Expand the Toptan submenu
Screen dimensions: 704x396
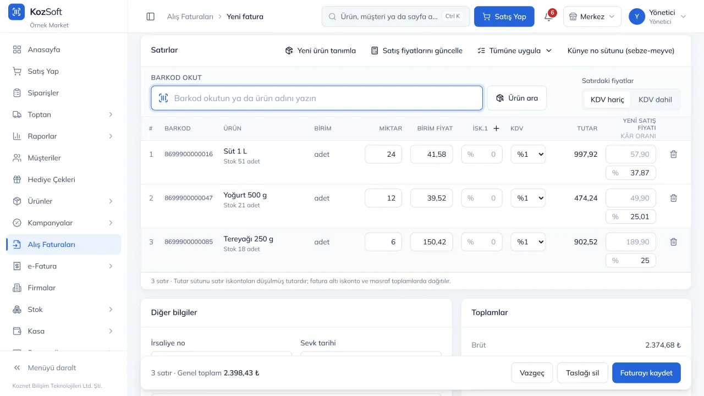tap(63, 114)
